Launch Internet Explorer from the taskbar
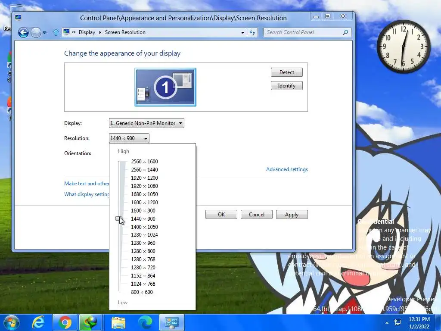Image resolution: width=441 pixels, height=331 pixels. point(38,322)
